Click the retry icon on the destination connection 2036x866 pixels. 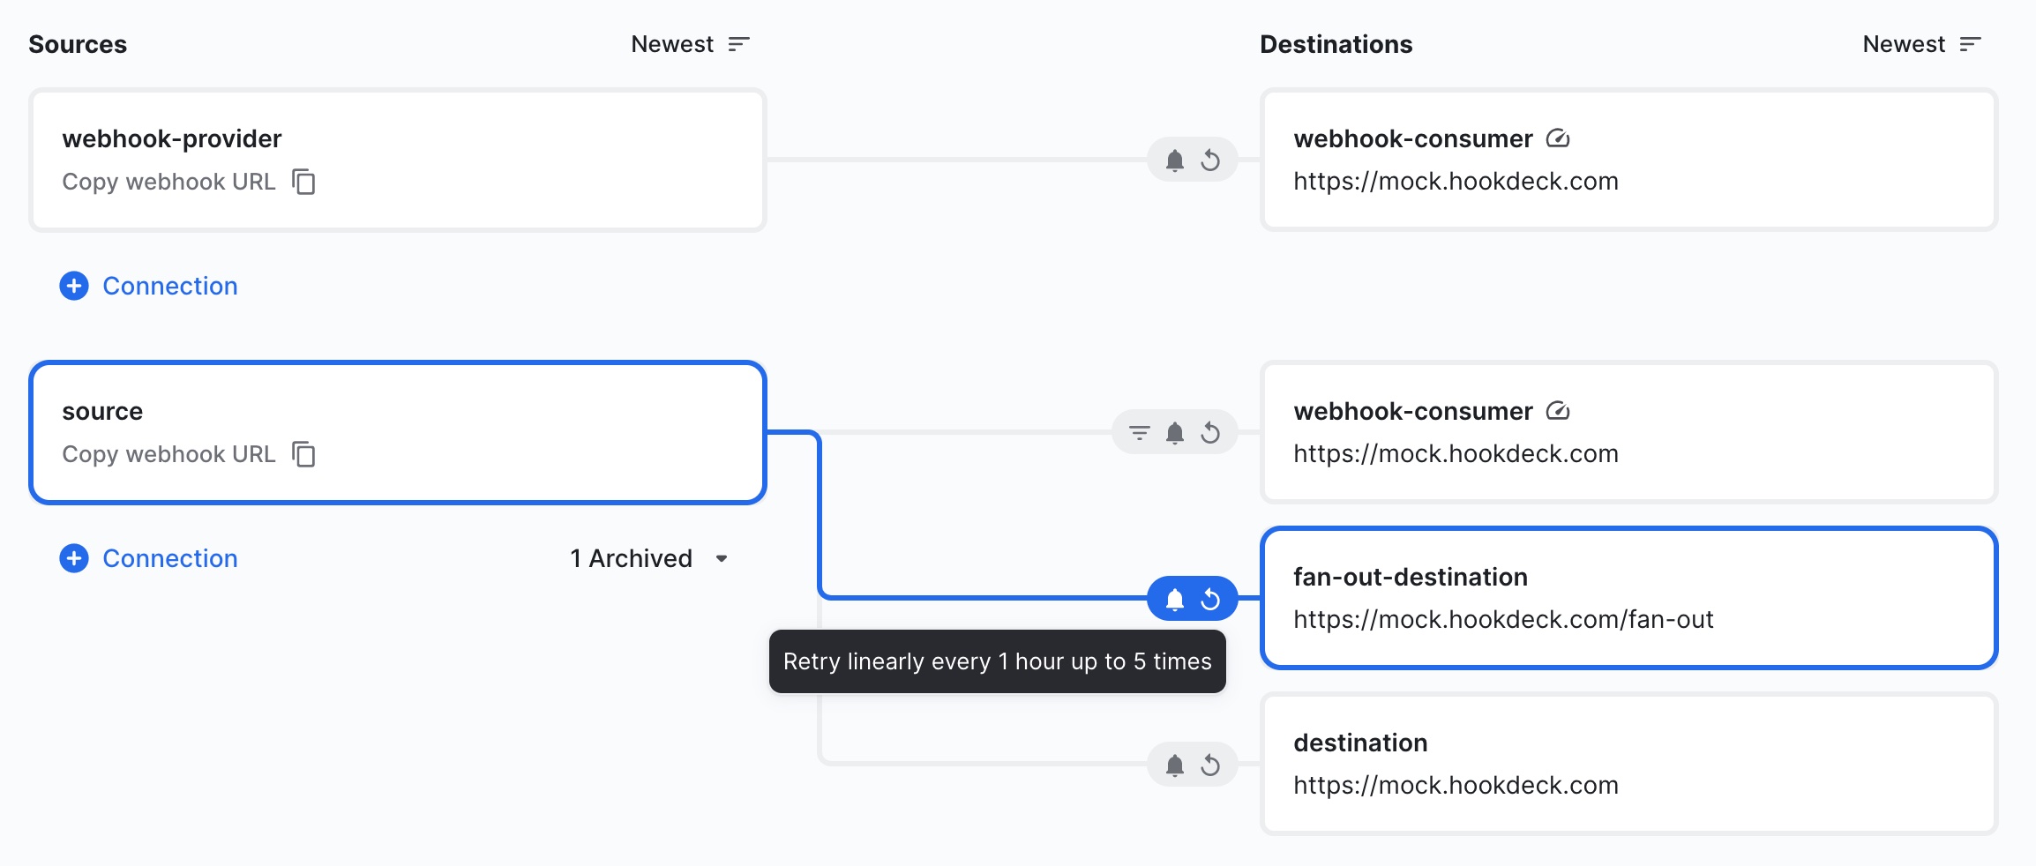point(1212,765)
